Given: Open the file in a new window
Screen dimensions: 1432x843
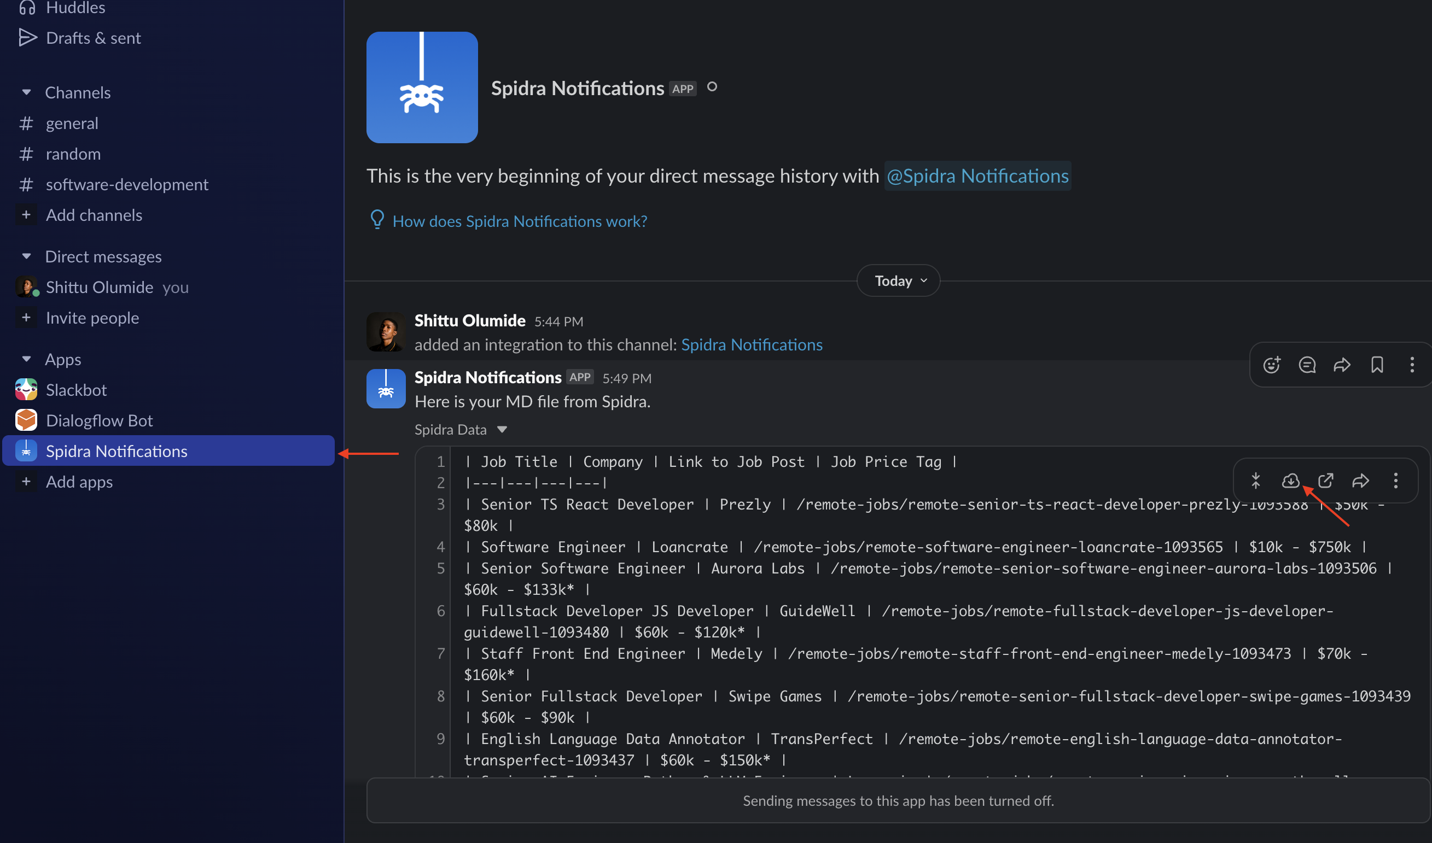Looking at the screenshot, I should pyautogui.click(x=1326, y=481).
